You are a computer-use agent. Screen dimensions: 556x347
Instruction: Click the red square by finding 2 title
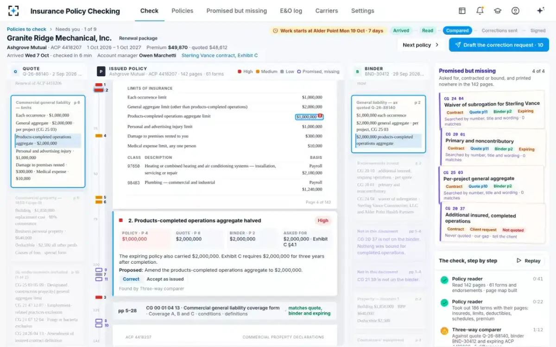pyautogui.click(x=121, y=221)
